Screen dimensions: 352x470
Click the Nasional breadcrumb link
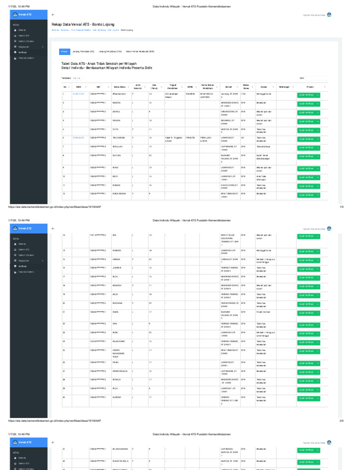pyautogui.click(x=65, y=30)
